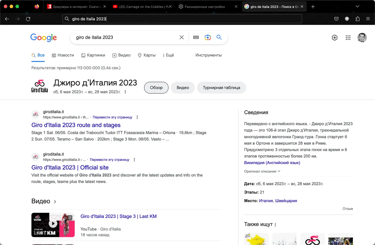Screen dimensions: 375x245
Task: Switch to the 'Новости' tab
Action: point(63,55)
